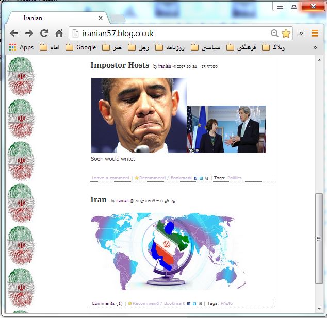Click the page scroll-down arrow

[319, 308]
